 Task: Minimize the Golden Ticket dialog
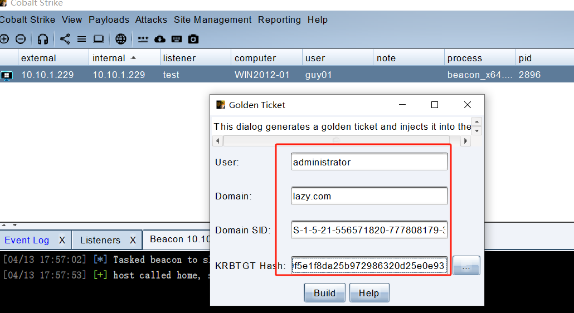click(x=402, y=105)
